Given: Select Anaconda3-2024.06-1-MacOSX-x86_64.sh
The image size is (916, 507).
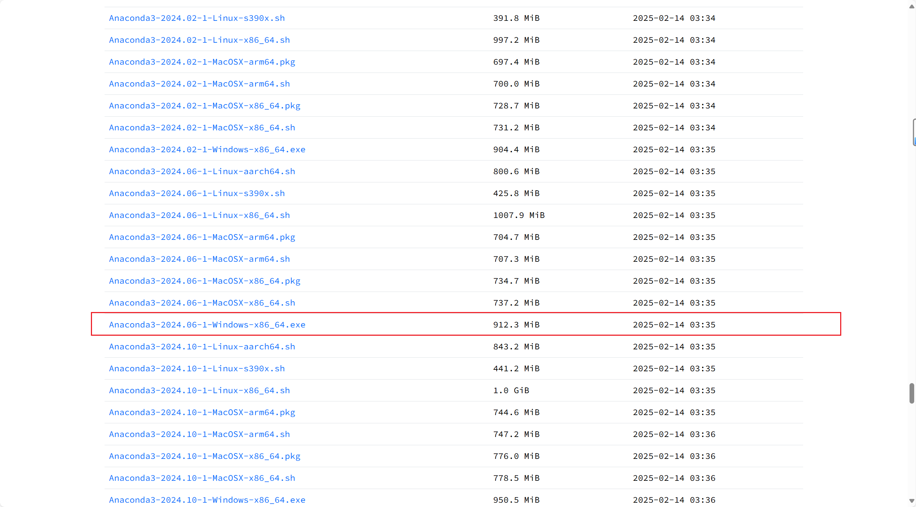Looking at the screenshot, I should click(202, 303).
